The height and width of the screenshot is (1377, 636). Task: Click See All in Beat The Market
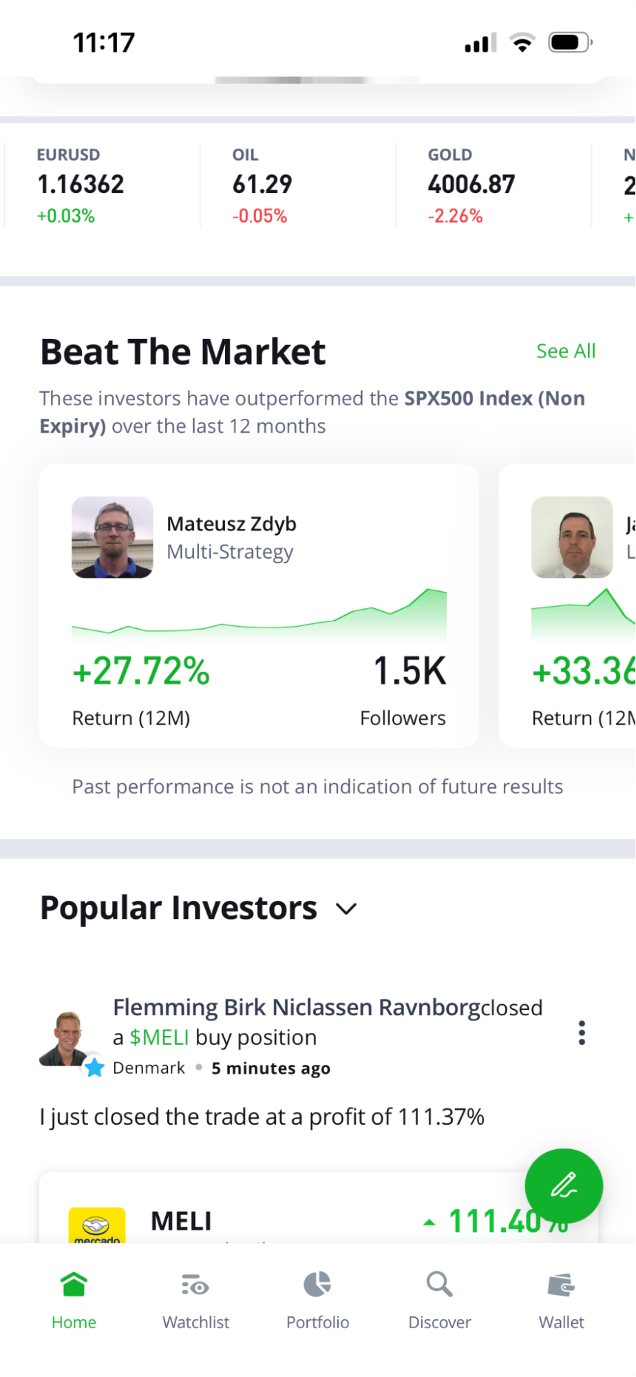tap(566, 351)
